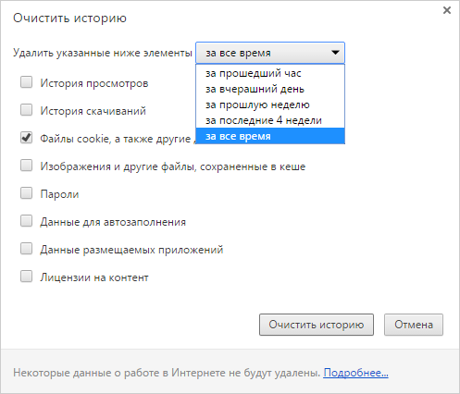
Task: Enable 'История просмотров' checkbox
Action: pos(26,82)
